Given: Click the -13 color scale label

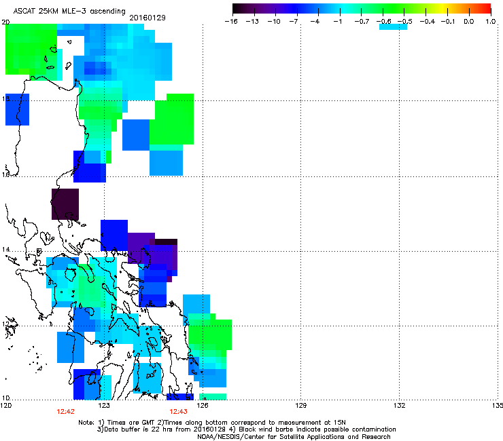Looking at the screenshot, I should [252, 22].
